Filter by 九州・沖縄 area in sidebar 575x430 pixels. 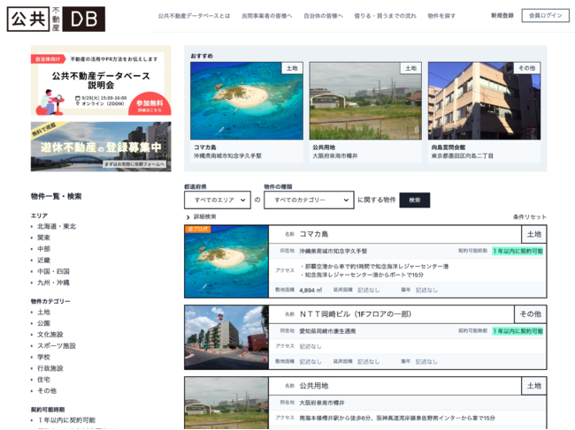tap(52, 283)
